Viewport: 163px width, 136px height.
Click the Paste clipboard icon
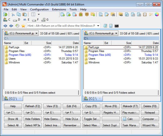(x=25, y=14)
